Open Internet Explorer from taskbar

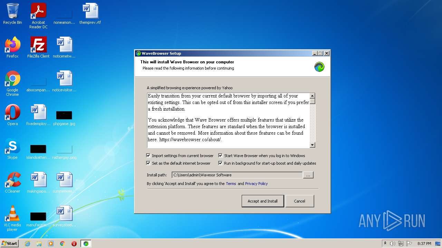coord(28,244)
